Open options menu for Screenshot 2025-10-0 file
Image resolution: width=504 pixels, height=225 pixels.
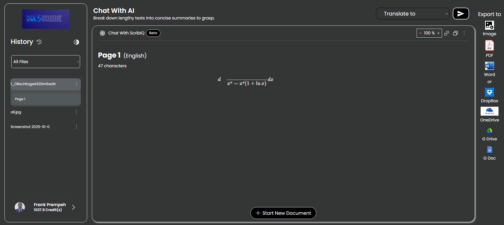pos(76,127)
